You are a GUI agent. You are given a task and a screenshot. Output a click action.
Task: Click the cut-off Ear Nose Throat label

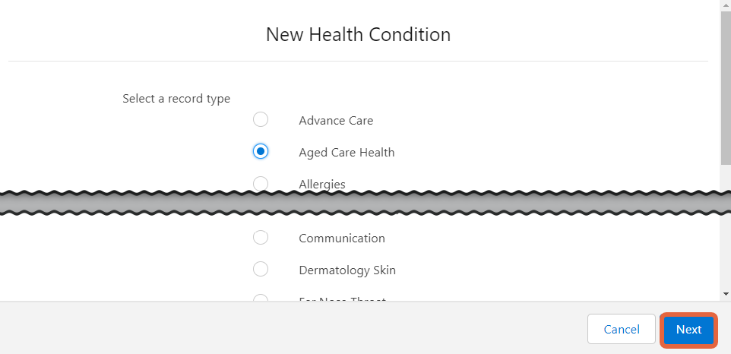pos(342,299)
